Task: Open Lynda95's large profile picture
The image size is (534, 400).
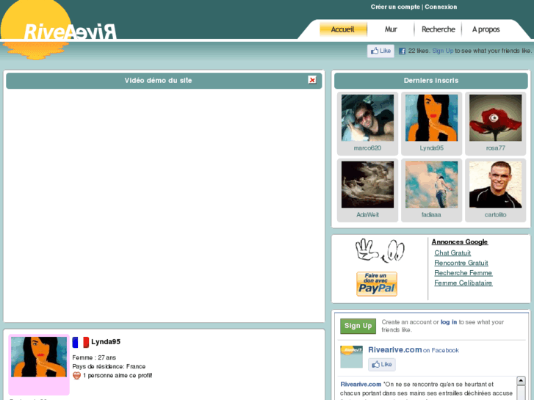Action: tap(39, 357)
